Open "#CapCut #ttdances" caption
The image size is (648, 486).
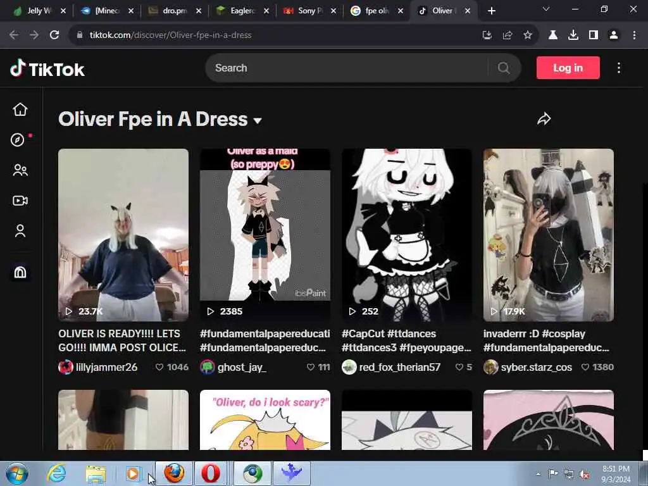click(x=407, y=340)
